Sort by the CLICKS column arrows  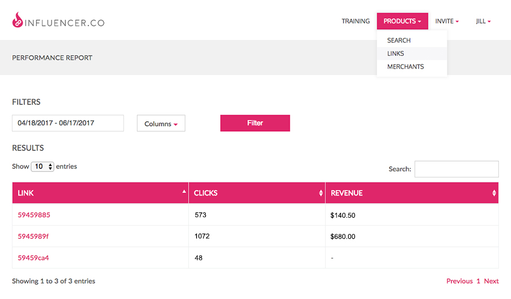(321, 193)
